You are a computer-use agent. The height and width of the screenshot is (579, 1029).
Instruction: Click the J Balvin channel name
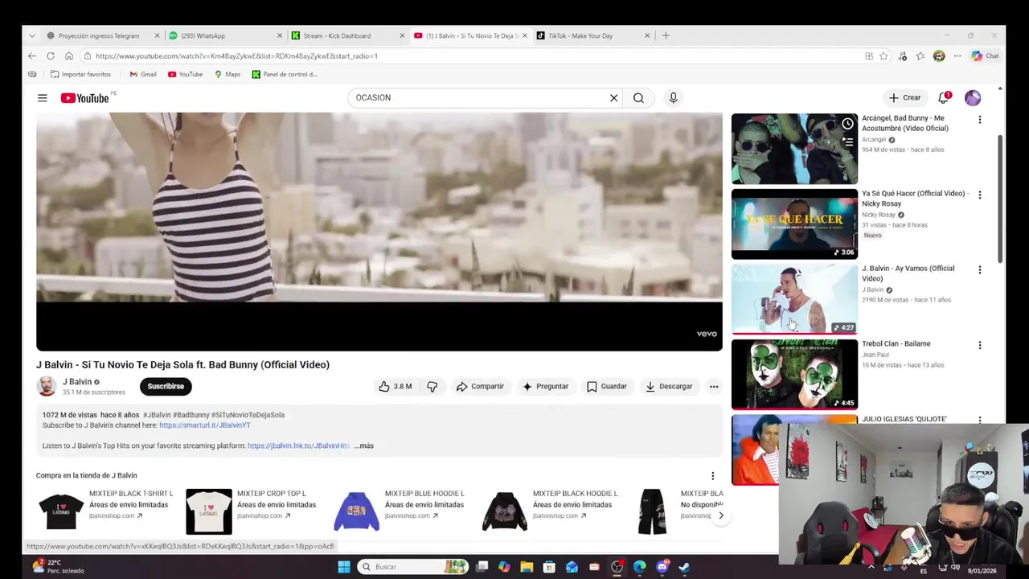click(x=77, y=382)
